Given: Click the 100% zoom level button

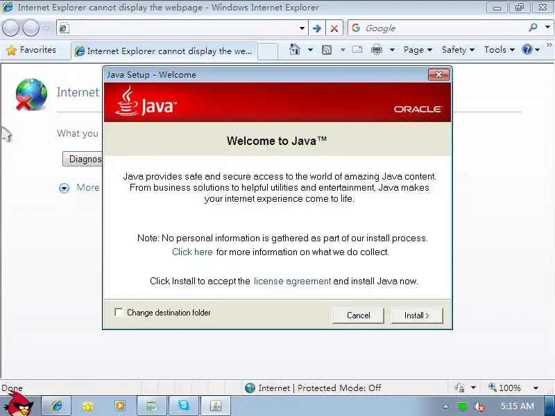Looking at the screenshot, I should tap(505, 388).
